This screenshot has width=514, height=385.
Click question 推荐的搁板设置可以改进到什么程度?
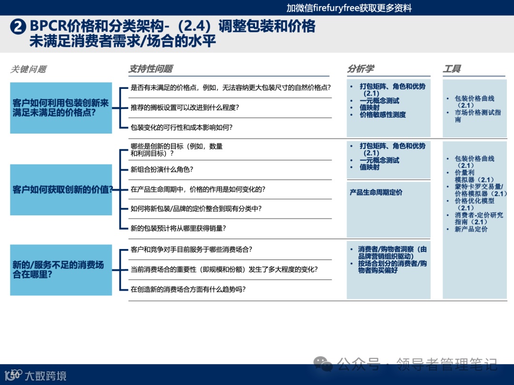click(185, 107)
